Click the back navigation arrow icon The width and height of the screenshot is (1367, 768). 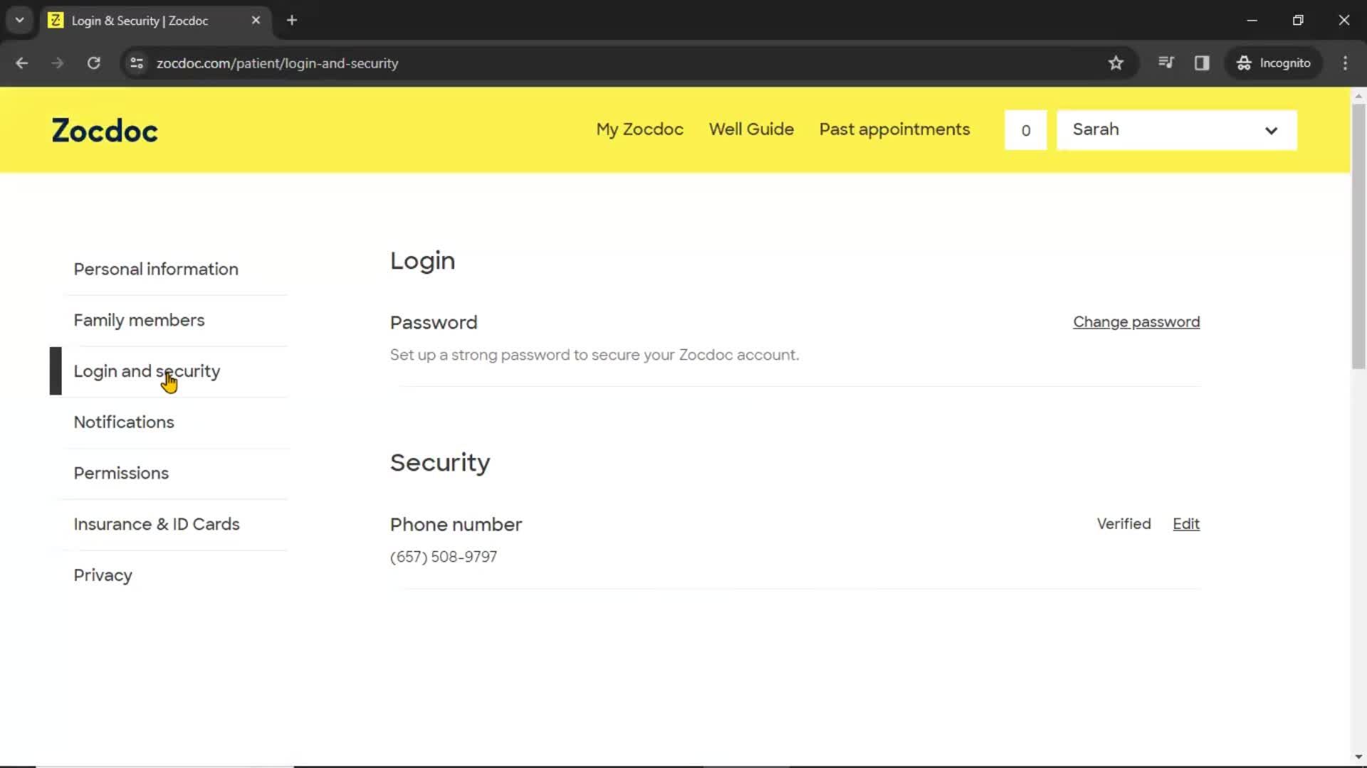(21, 63)
